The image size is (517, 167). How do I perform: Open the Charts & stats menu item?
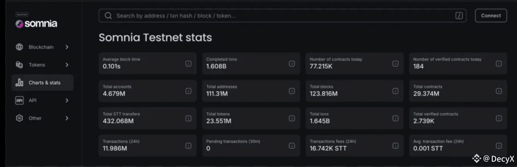[45, 83]
